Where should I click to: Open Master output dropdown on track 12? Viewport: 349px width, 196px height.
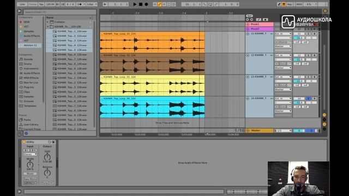pos(283,68)
